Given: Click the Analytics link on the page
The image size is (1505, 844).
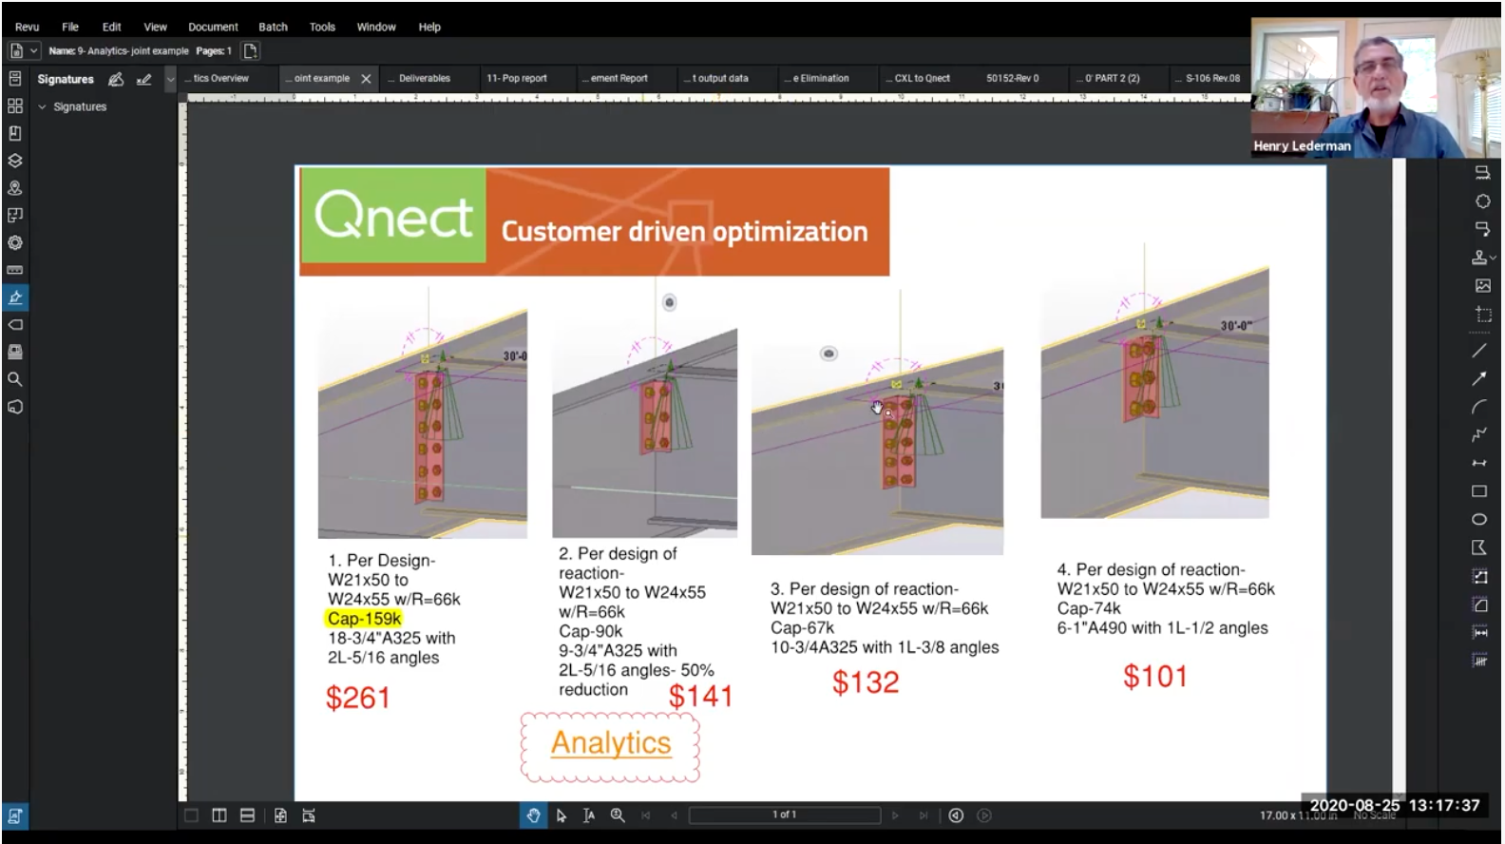Looking at the screenshot, I should pyautogui.click(x=611, y=742).
